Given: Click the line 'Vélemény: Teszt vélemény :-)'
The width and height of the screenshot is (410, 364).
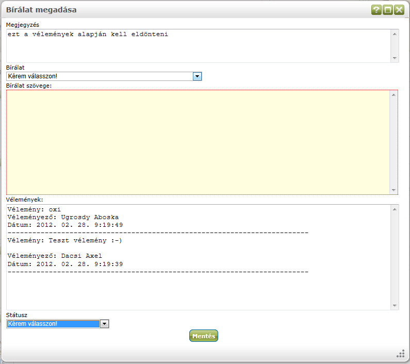Looking at the screenshot, I should 64,240.
